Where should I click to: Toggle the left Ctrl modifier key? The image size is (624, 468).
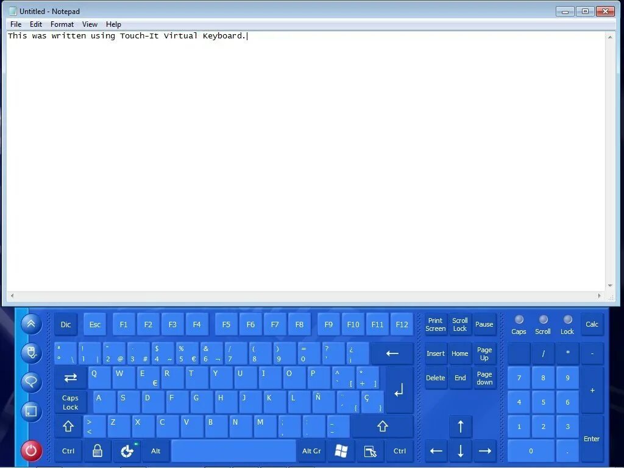point(68,451)
